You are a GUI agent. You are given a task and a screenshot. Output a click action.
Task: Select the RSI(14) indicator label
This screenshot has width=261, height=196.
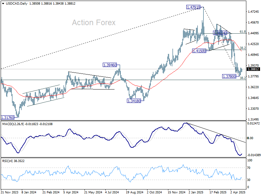tap(8, 161)
